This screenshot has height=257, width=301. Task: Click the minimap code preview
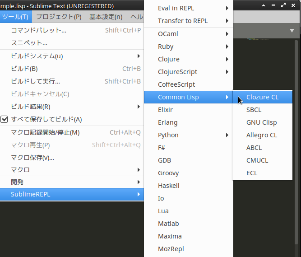pos(258,40)
